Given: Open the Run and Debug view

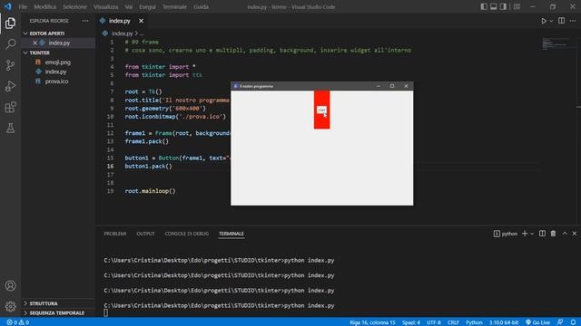Looking at the screenshot, I should click(10, 86).
